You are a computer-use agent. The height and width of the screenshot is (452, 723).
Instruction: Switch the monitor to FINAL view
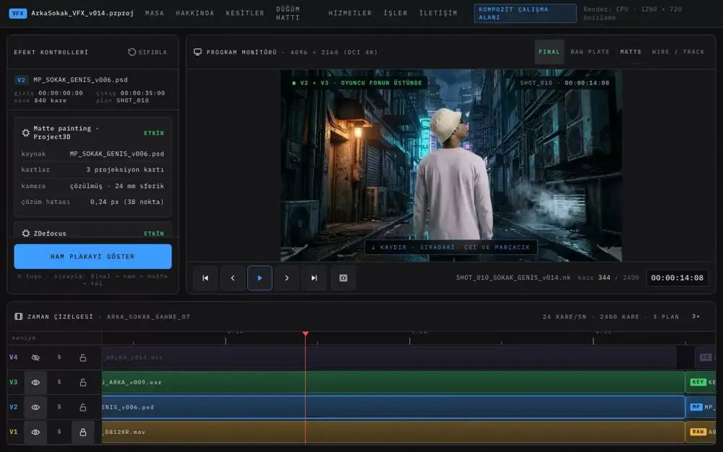pos(549,52)
